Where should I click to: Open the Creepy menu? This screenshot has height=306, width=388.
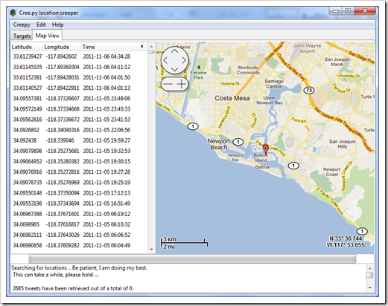click(x=22, y=25)
